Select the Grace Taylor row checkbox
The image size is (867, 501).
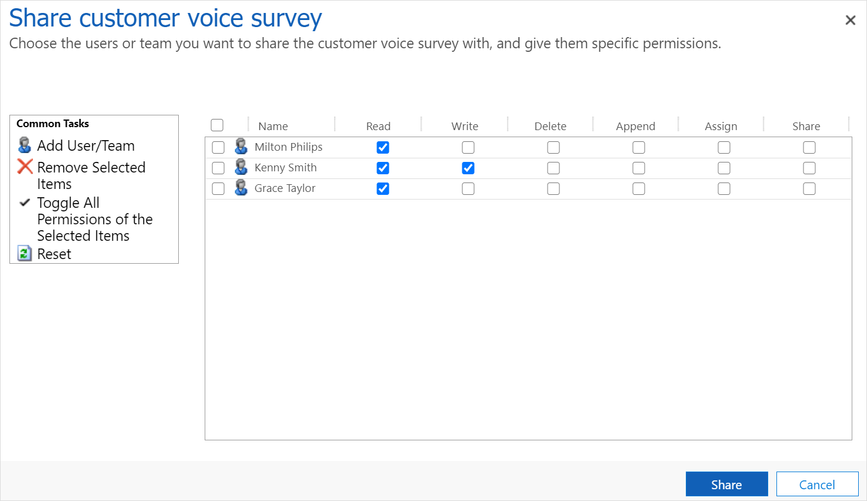click(218, 188)
